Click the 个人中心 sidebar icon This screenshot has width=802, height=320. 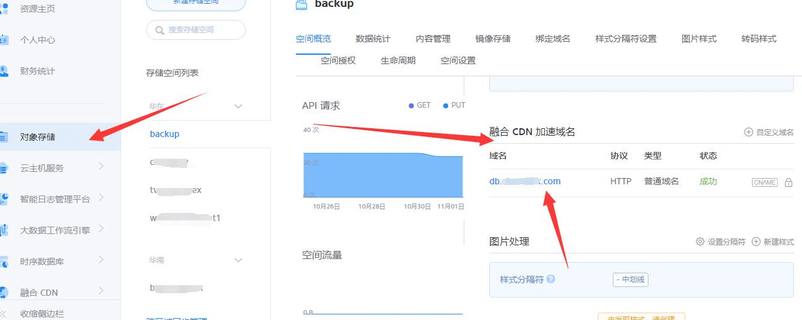pos(4,40)
